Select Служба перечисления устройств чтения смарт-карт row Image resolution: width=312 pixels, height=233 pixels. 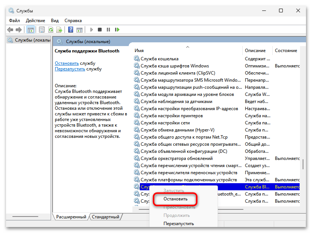point(216,166)
